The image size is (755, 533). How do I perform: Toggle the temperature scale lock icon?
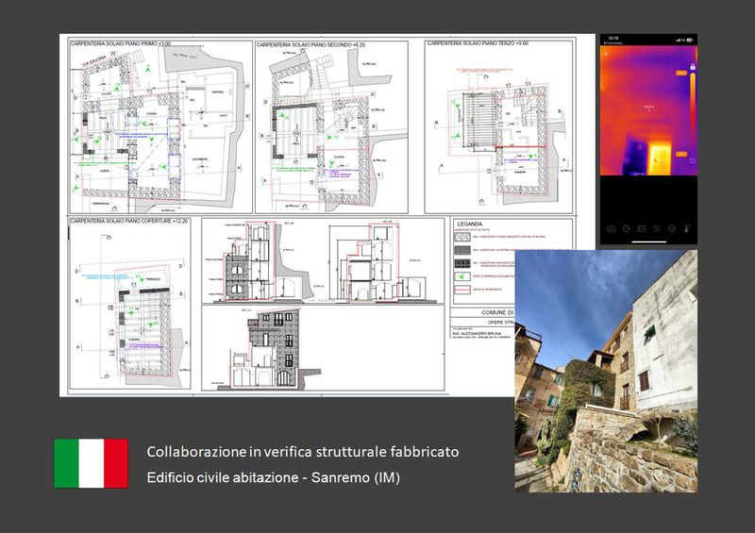click(x=692, y=68)
